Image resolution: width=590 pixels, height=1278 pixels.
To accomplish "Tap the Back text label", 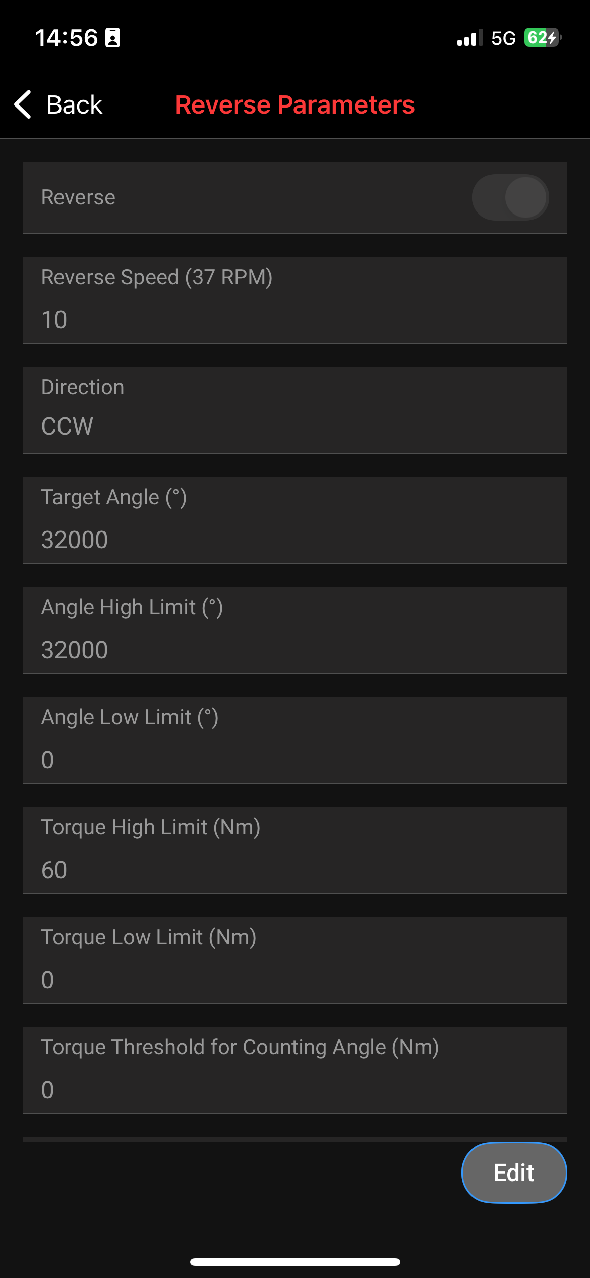I will click(x=74, y=105).
